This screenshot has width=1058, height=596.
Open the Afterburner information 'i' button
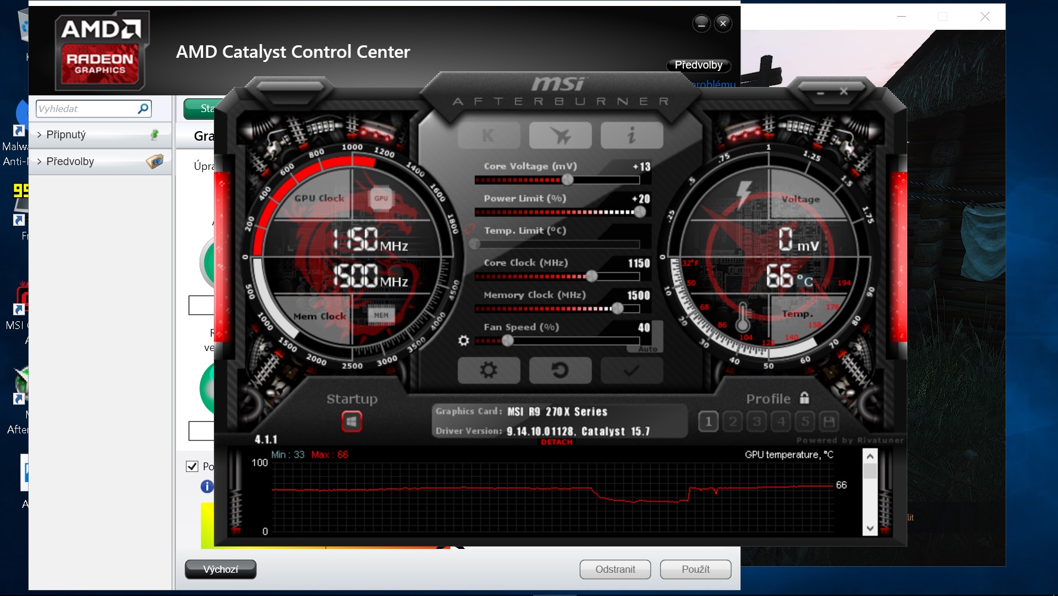tap(631, 135)
